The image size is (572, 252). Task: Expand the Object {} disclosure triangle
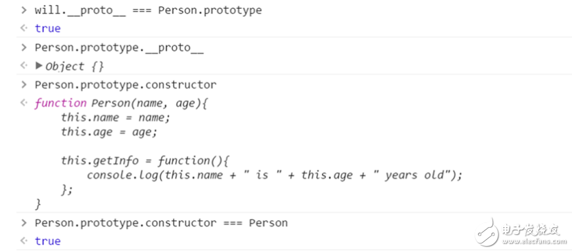(39, 66)
